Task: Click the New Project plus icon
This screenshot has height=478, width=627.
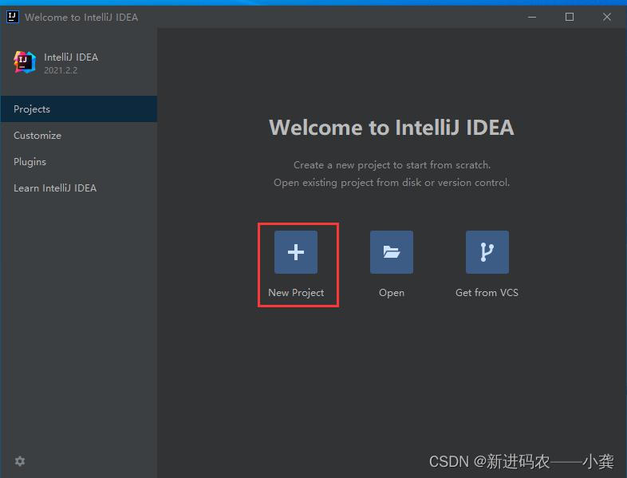Action: point(296,252)
